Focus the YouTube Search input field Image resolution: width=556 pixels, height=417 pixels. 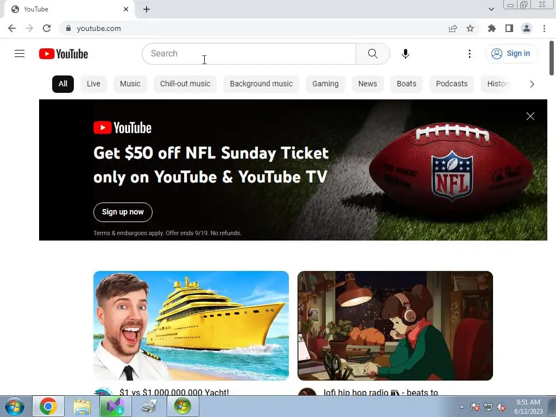click(249, 54)
